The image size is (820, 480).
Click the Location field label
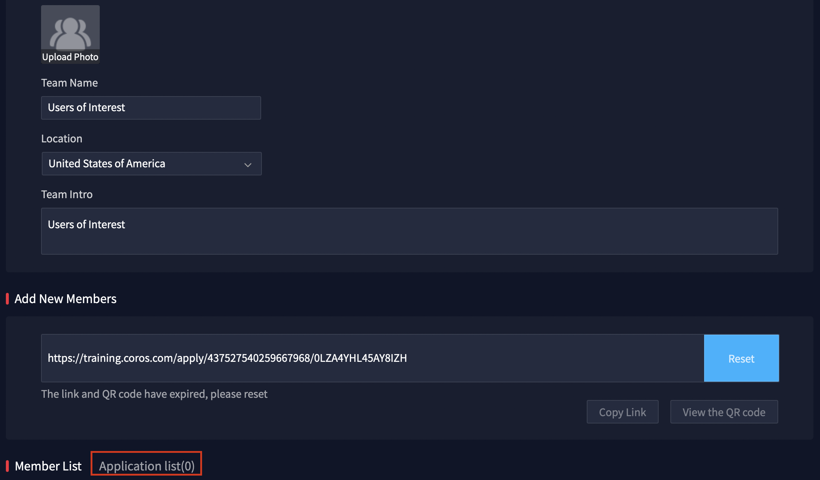62,139
